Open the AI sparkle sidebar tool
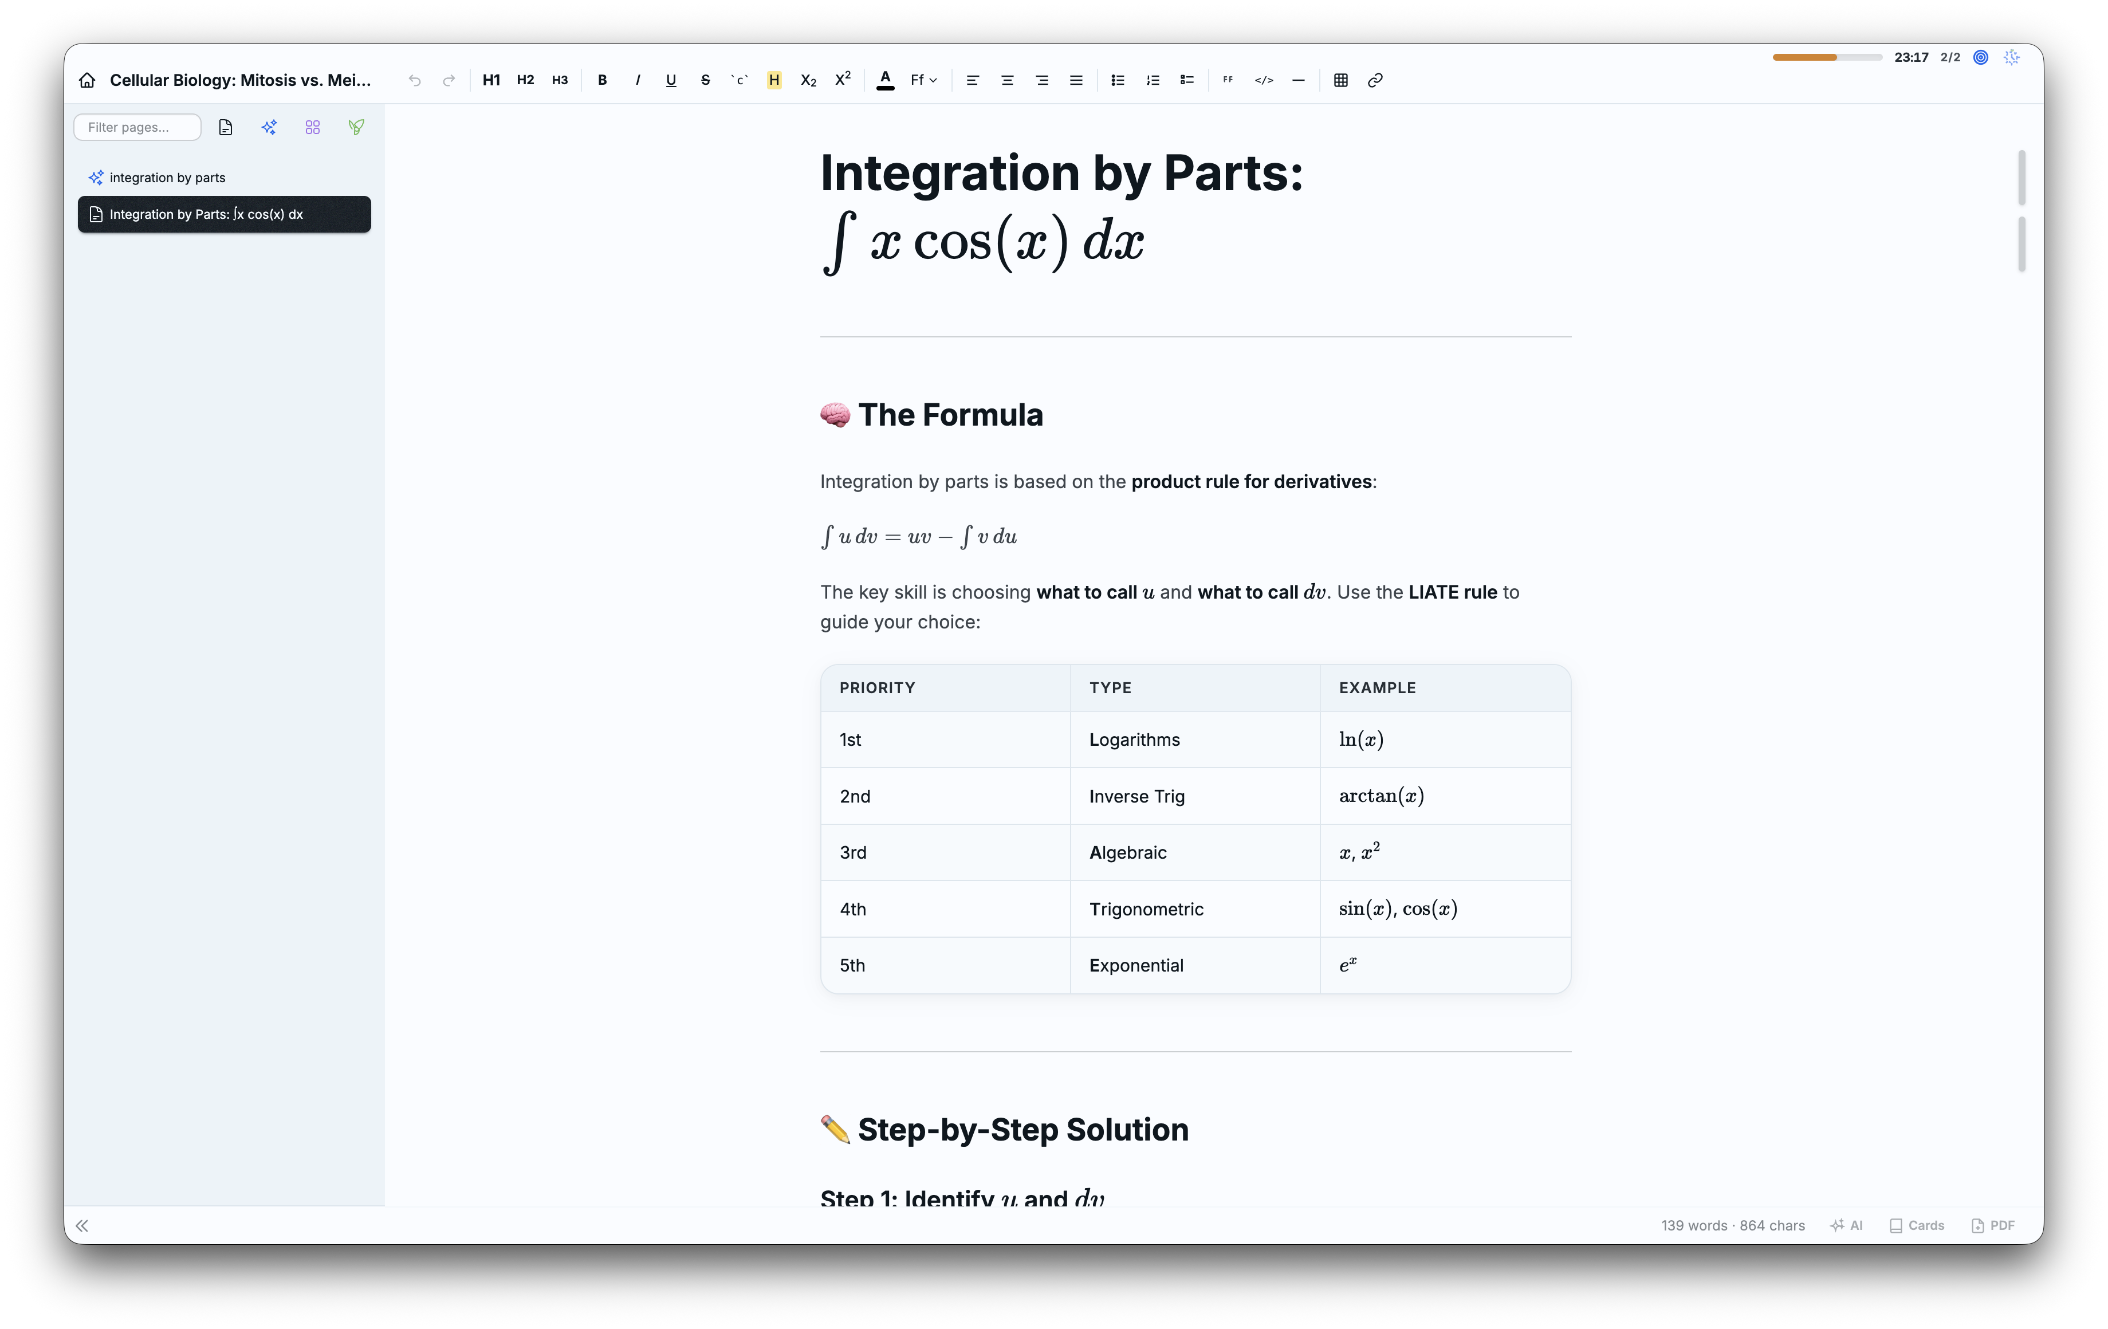2108x1329 pixels. (269, 127)
